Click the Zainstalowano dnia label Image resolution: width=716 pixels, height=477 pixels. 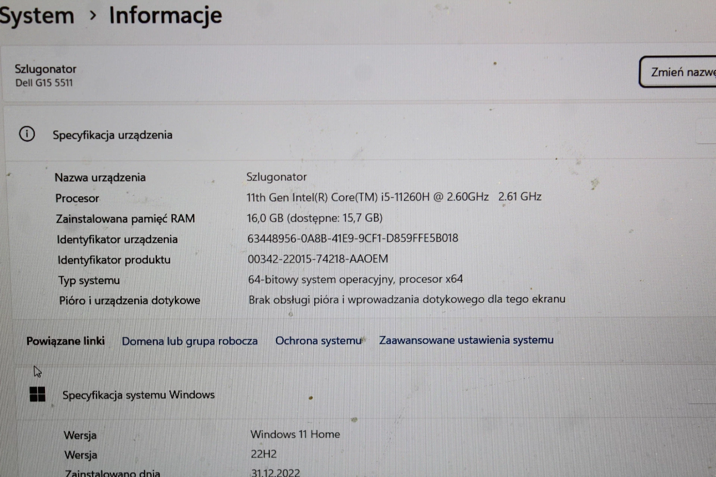click(x=113, y=473)
